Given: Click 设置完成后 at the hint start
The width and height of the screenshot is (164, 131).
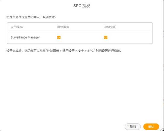Looking at the screenshot, I should (14, 51).
